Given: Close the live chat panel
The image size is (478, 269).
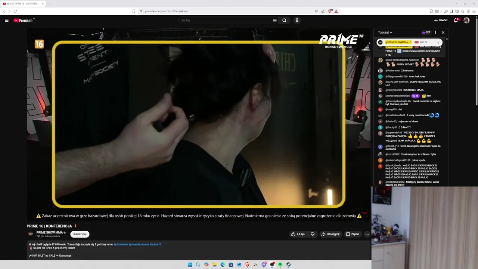Looking at the screenshot, I should (x=443, y=33).
